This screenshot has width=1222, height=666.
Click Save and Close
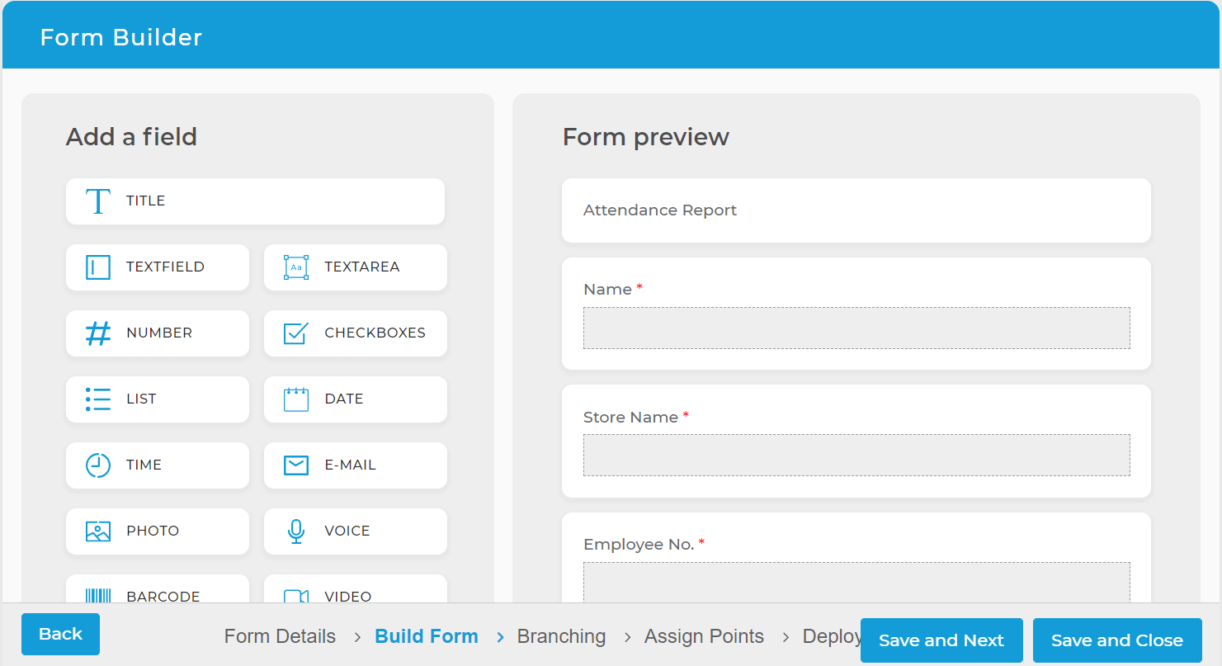[x=1117, y=640]
